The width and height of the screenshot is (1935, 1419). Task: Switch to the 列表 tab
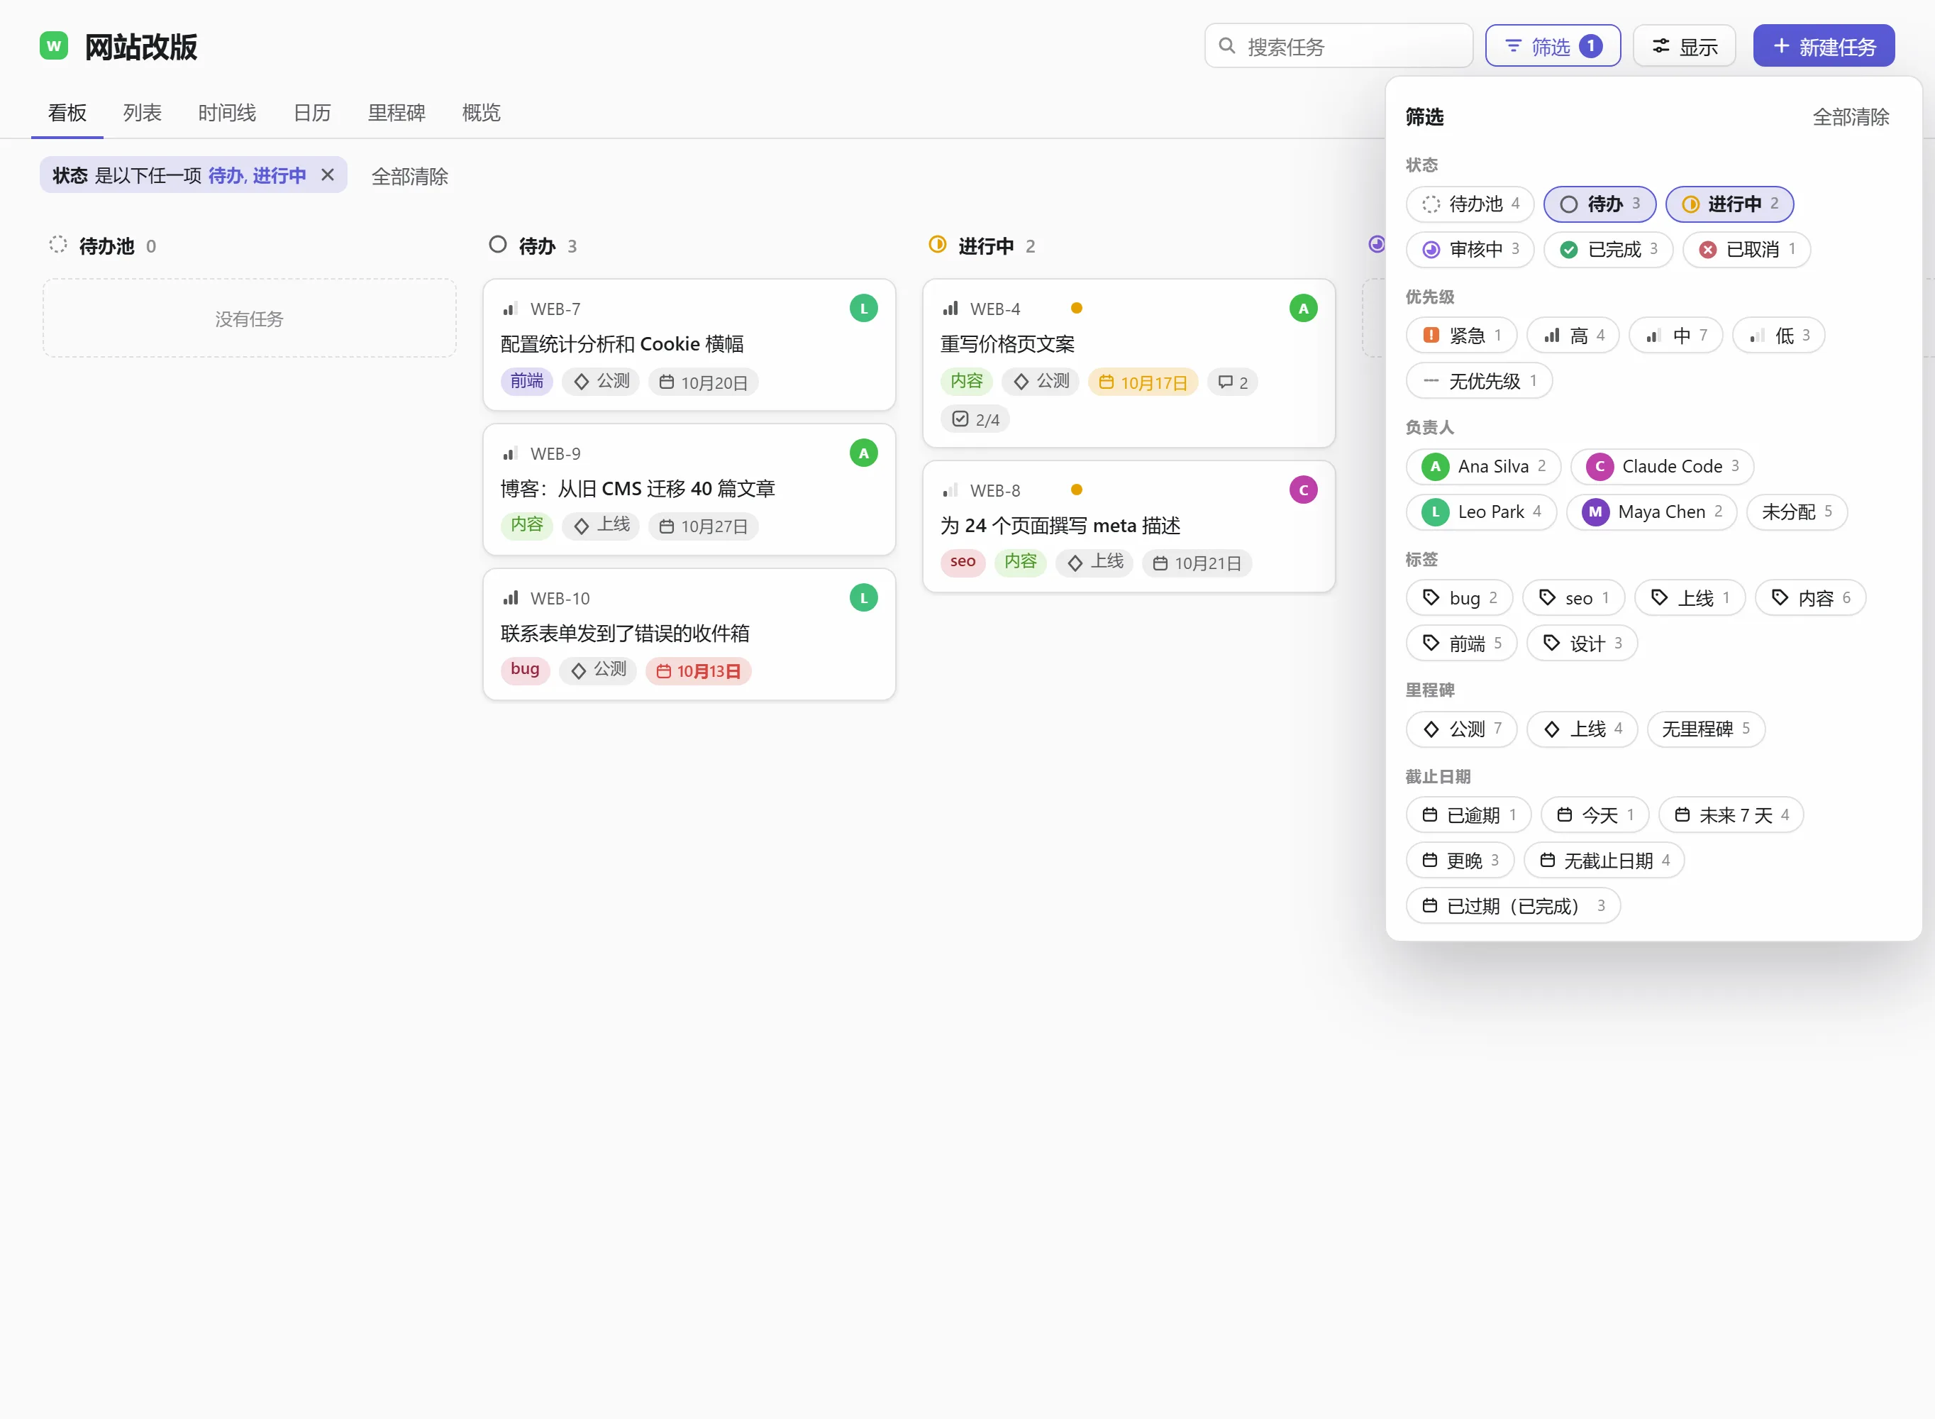click(143, 113)
